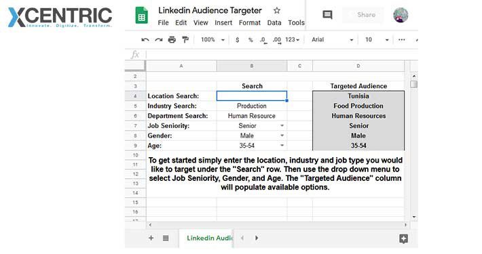Screen dimensions: 482x254
Task: Click into the formula bar
Action: coord(282,55)
